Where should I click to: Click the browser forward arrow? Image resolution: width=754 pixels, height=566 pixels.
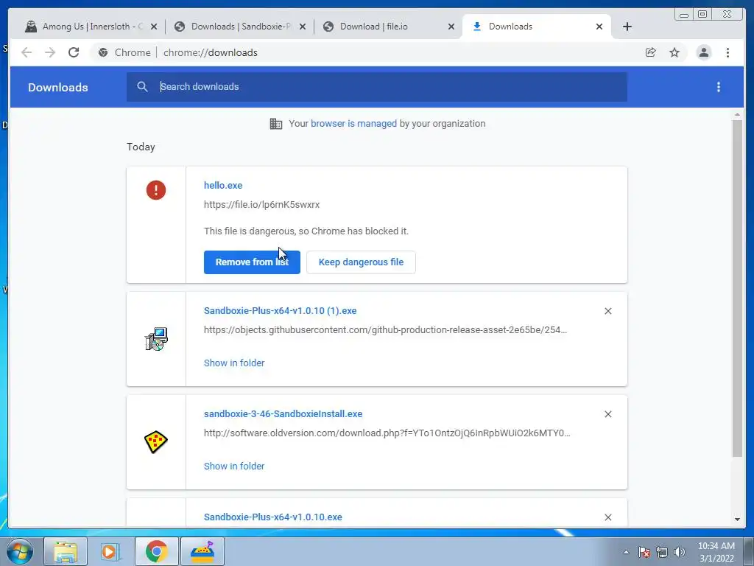pyautogui.click(x=50, y=52)
